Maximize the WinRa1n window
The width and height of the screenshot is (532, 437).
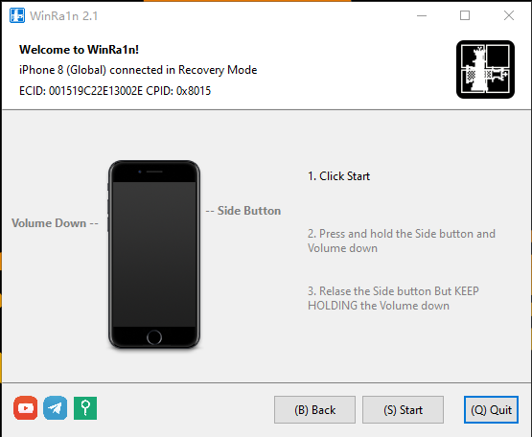coord(465,15)
